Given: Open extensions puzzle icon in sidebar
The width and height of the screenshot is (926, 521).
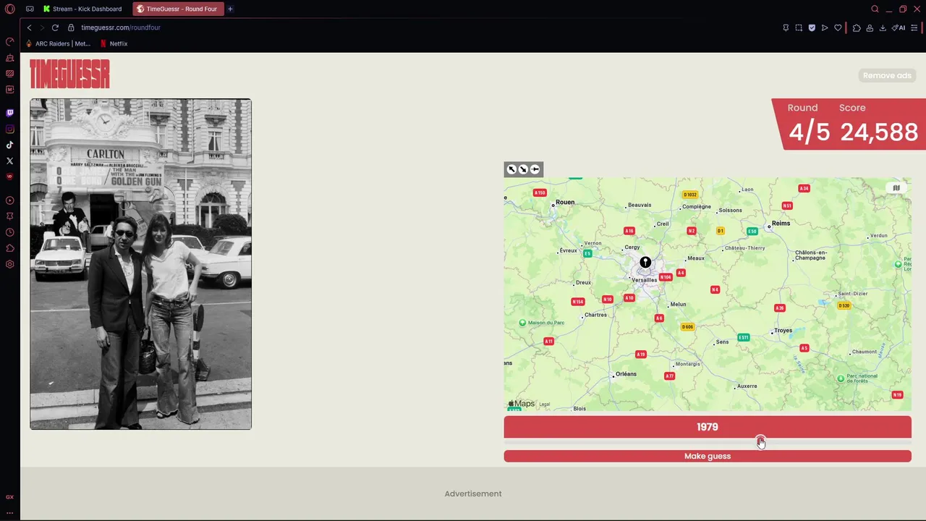Looking at the screenshot, I should [9, 248].
